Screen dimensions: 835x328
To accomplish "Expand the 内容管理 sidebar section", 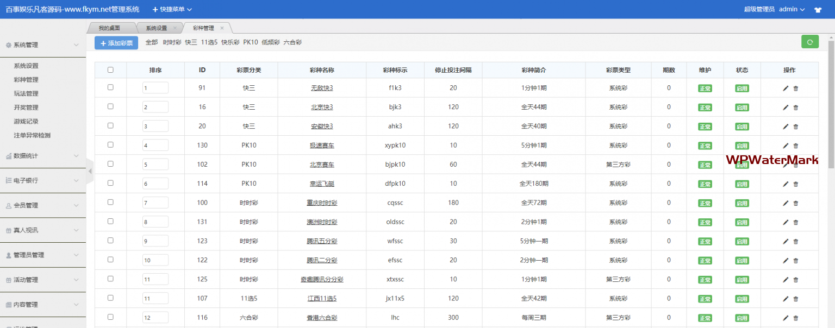I will tap(43, 305).
